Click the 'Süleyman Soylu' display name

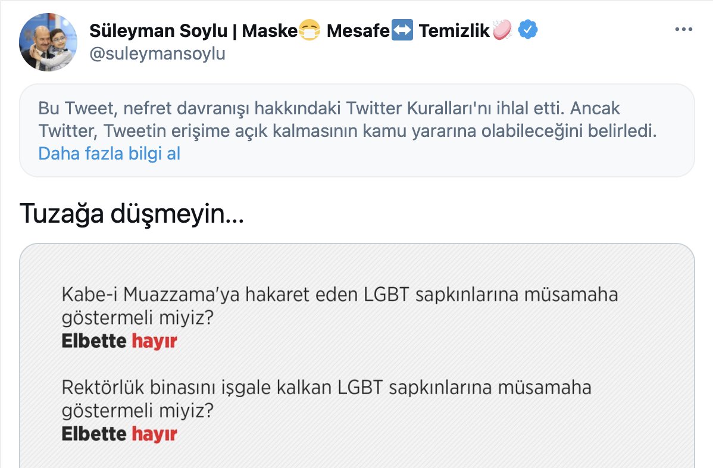click(158, 31)
